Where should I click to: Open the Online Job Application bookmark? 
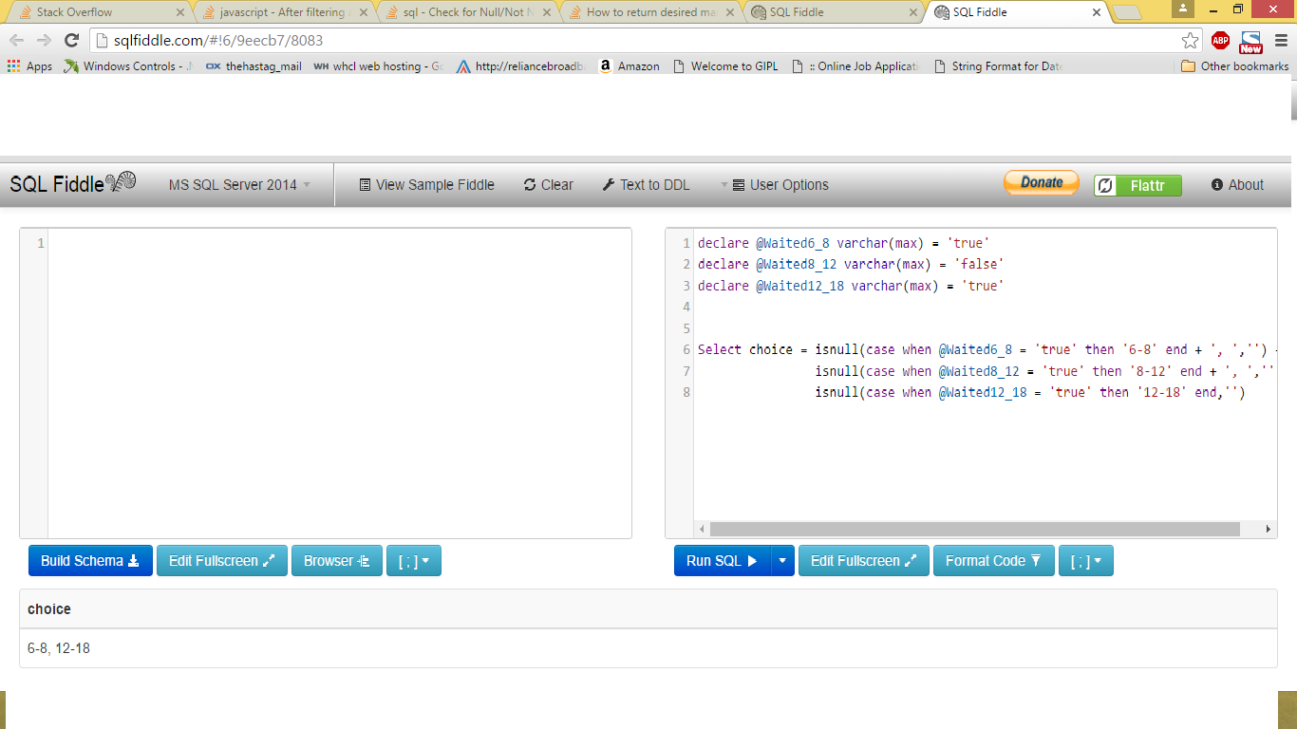(x=855, y=66)
